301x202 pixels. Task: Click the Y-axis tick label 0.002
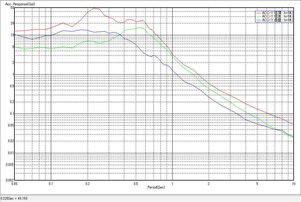10,180
